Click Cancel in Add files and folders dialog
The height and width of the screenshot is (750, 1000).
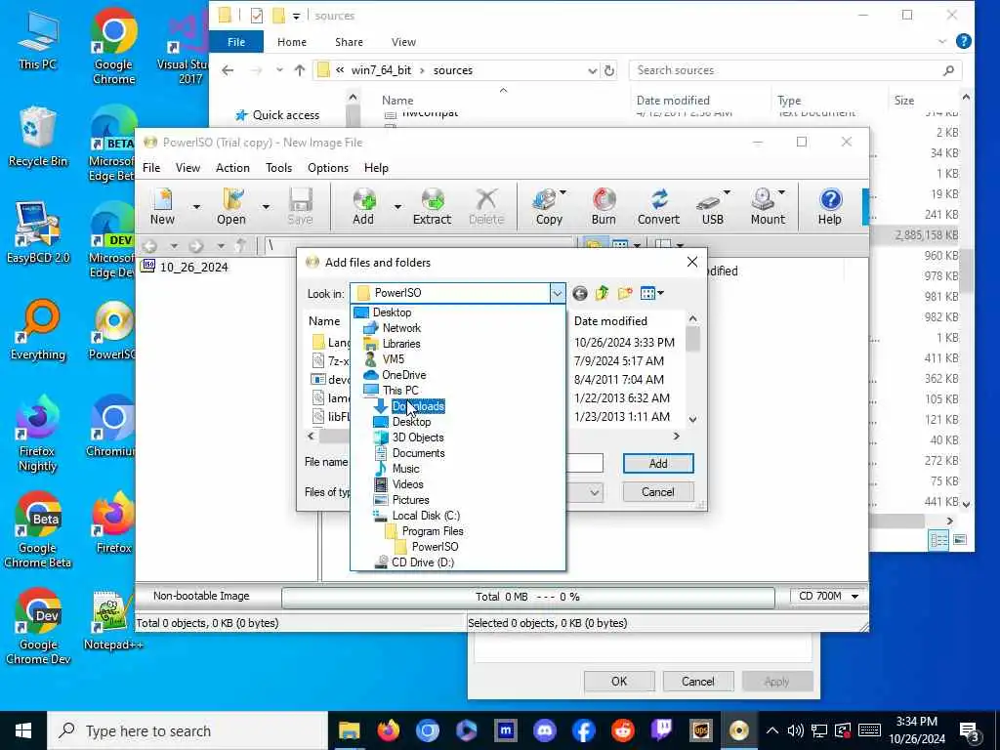pos(658,492)
